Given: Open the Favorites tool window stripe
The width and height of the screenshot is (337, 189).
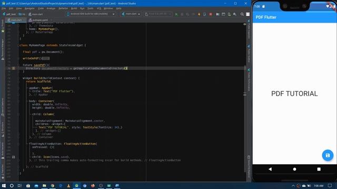Looking at the screenshot, I should pyautogui.click(x=3, y=172).
